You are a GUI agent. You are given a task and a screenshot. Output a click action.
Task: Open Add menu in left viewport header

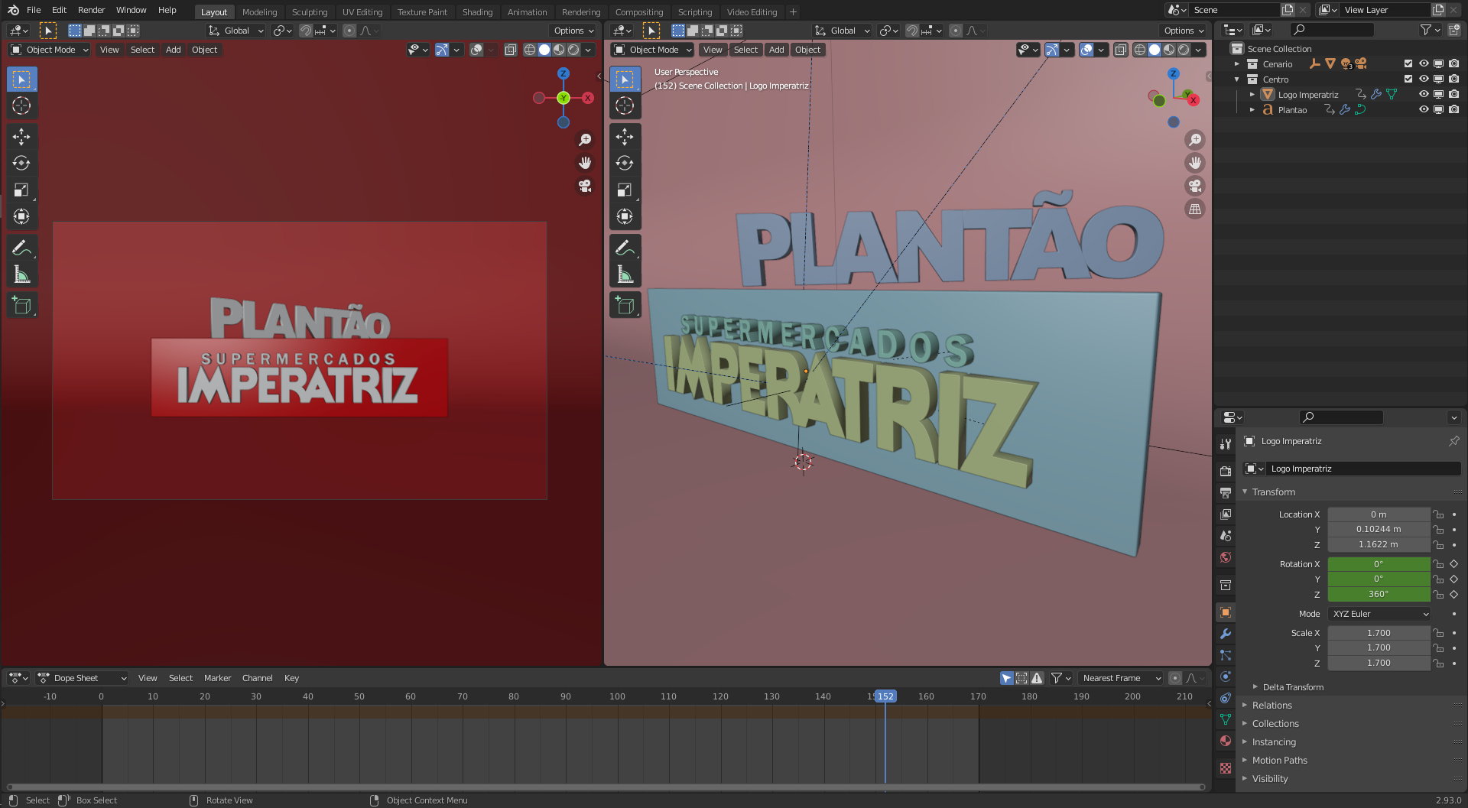[174, 50]
